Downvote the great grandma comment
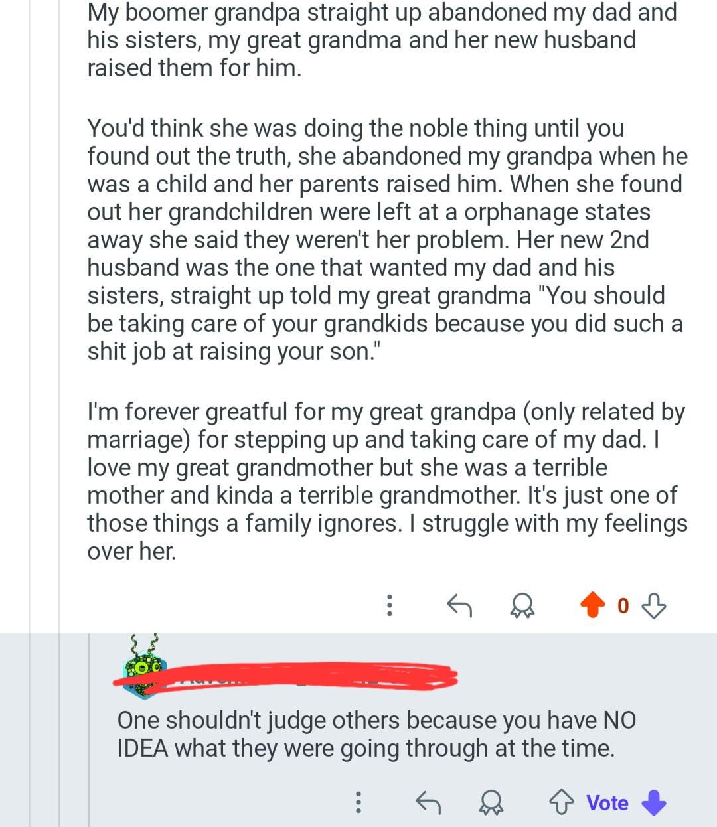This screenshot has width=717, height=827. pos(655,605)
